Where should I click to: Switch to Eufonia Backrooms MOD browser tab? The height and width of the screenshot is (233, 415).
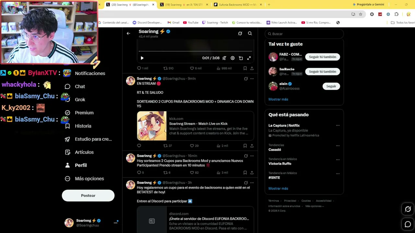[238, 5]
